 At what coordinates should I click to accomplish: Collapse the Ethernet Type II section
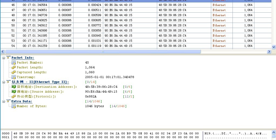click(4, 82)
